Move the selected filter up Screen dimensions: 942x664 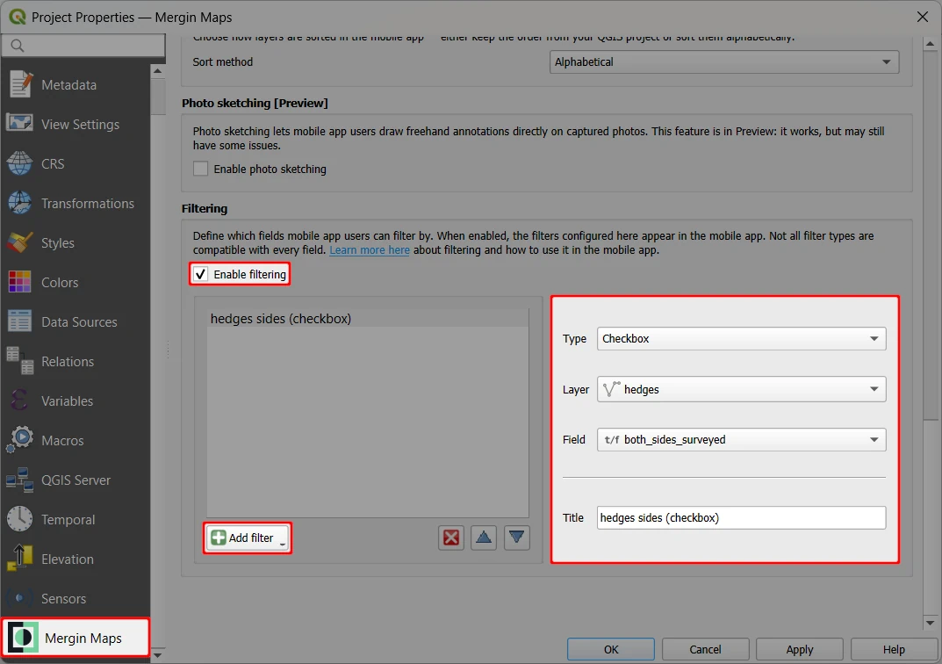(x=484, y=538)
